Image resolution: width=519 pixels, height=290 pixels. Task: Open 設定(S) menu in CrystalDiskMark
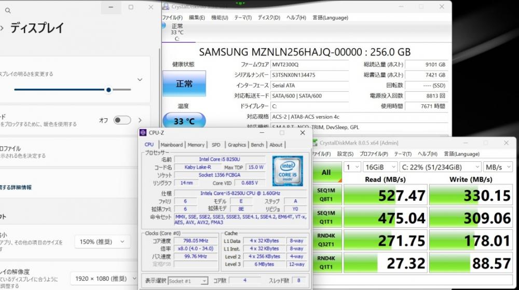click(345, 154)
